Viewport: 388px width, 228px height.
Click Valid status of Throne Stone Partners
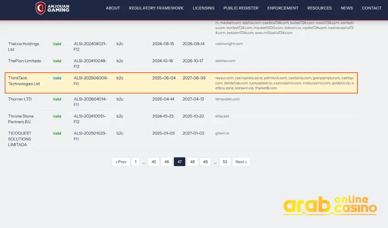[x=57, y=116]
